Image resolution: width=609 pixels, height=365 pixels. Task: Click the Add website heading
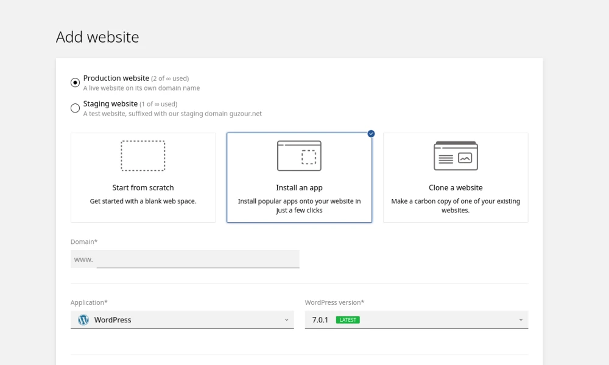(x=97, y=37)
